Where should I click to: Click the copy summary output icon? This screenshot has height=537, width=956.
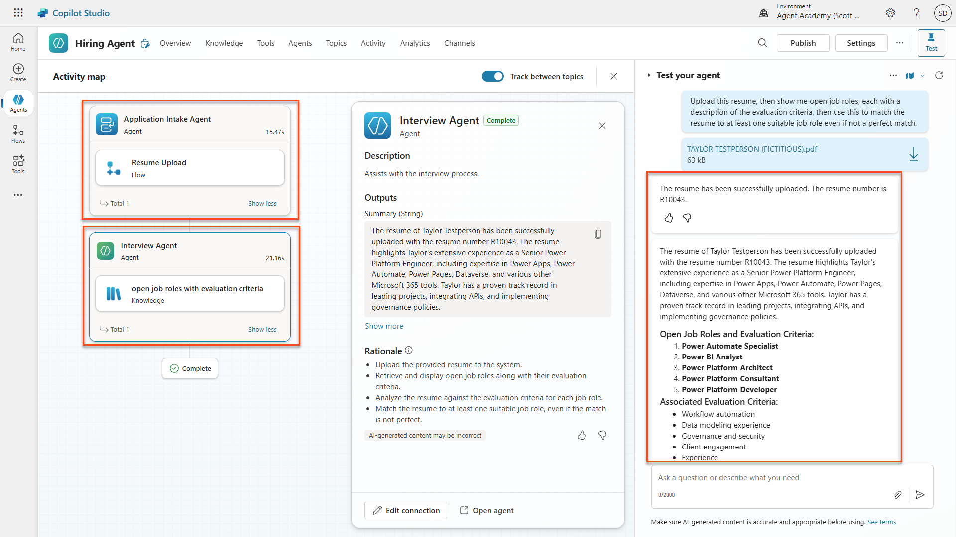[598, 234]
